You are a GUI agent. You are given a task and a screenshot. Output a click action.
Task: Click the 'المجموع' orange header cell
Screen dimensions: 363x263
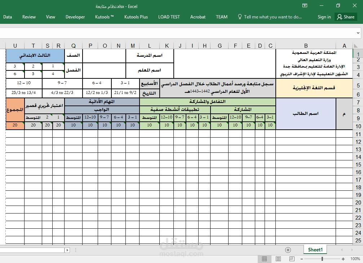[15, 110]
